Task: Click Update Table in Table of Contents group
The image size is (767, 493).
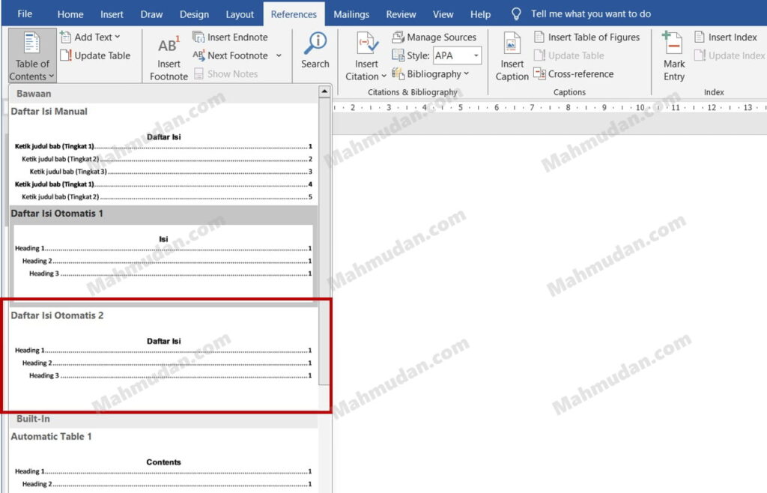Action: pyautogui.click(x=96, y=55)
